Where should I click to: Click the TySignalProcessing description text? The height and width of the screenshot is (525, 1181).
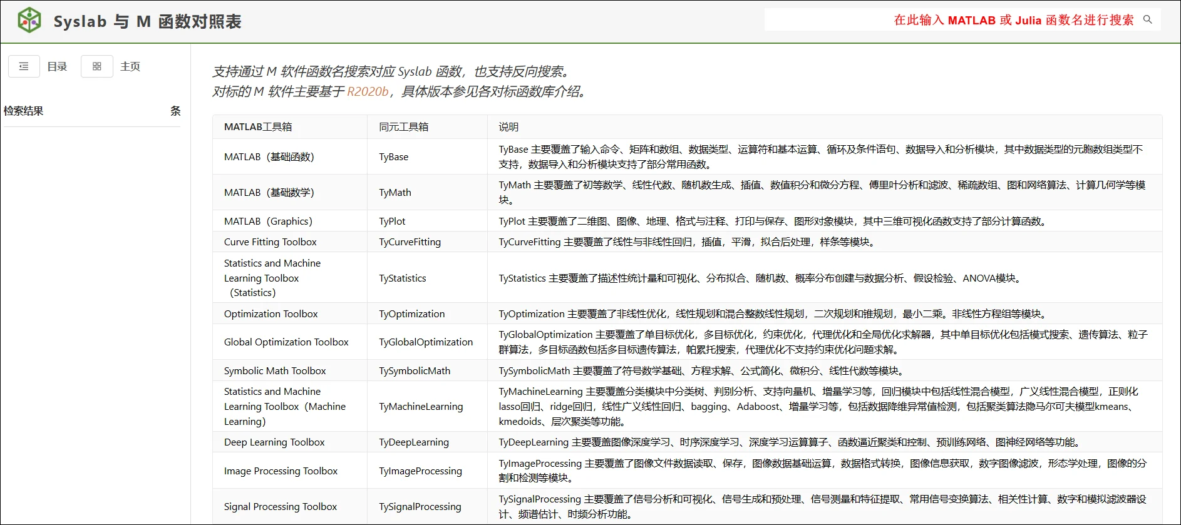pyautogui.click(x=823, y=506)
